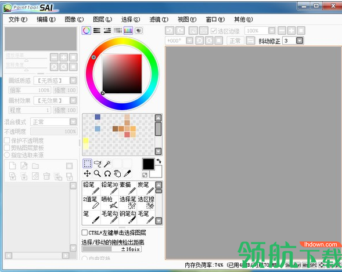342x272 pixels.
Task: Show the RGB slider panel
Action: 97,31
